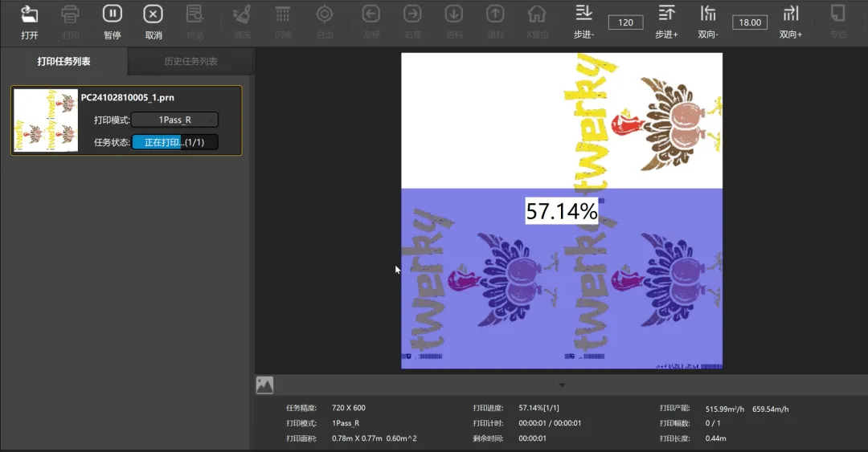
Task: Open the 打印模式 1Pass_R dropdown
Action: (174, 120)
